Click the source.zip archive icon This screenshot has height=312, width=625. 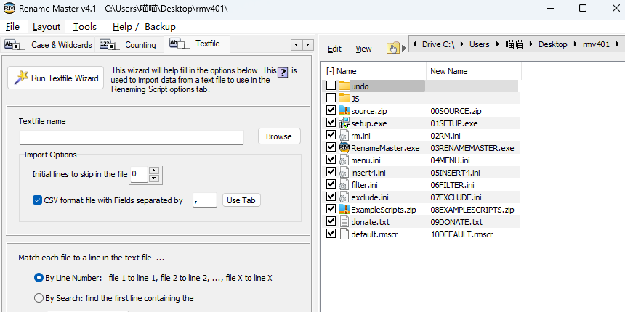tap(344, 110)
